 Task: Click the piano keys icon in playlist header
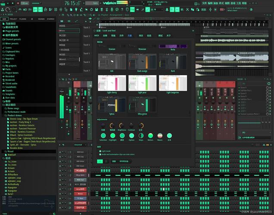click(x=62, y=21)
